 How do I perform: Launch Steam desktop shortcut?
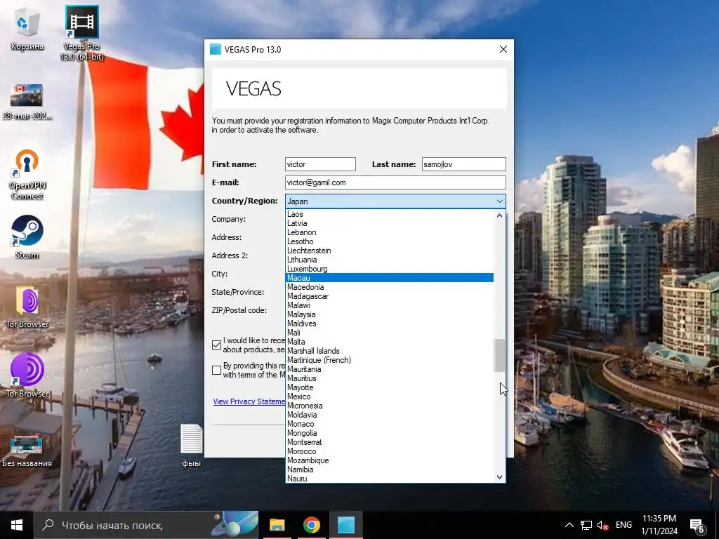[x=27, y=237]
